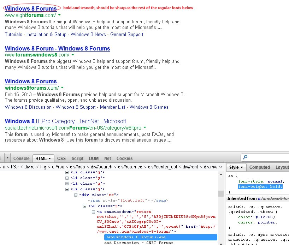Switch to the Net tab

pos(108,159)
